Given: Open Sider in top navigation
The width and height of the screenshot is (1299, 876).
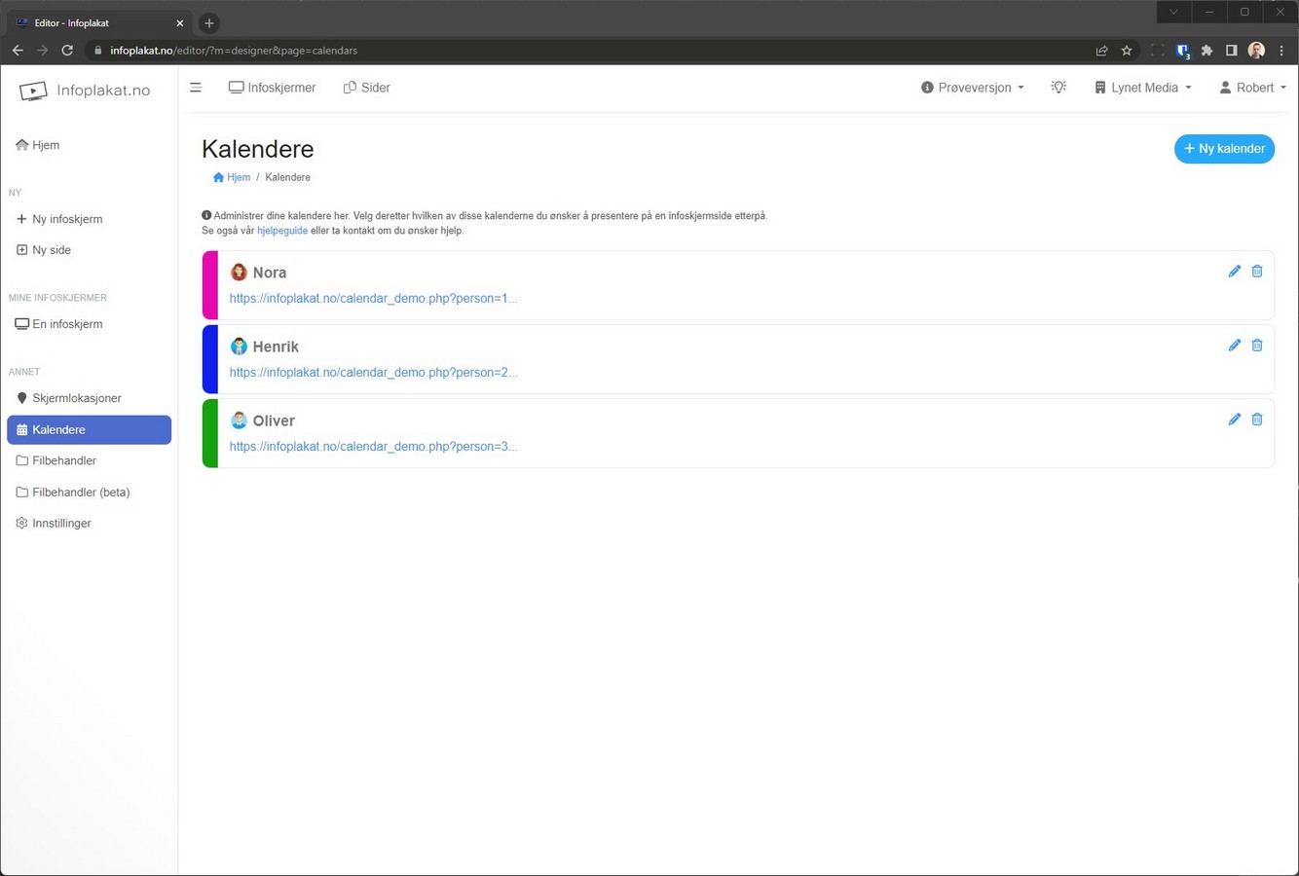Looking at the screenshot, I should 367,88.
